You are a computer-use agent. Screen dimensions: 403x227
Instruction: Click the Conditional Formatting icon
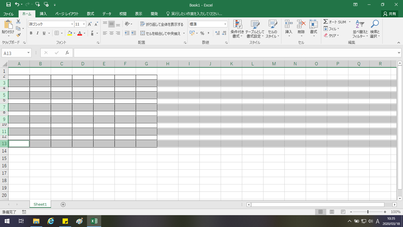click(x=237, y=24)
